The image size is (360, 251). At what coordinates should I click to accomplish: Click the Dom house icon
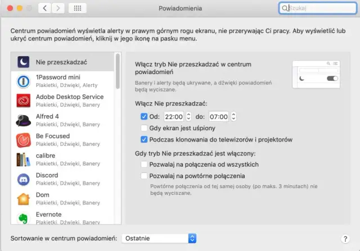pos(23,199)
